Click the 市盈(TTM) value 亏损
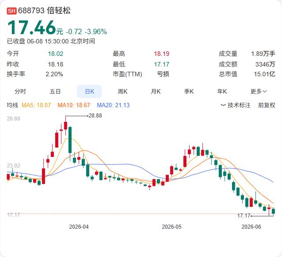This screenshot has width=282, height=257. click(163, 74)
